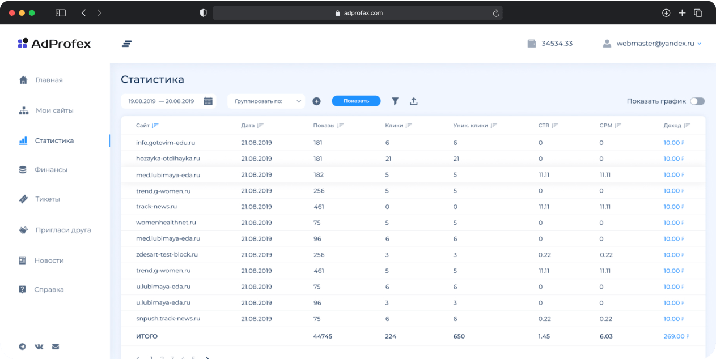Click the plus icon next to grouping

317,101
